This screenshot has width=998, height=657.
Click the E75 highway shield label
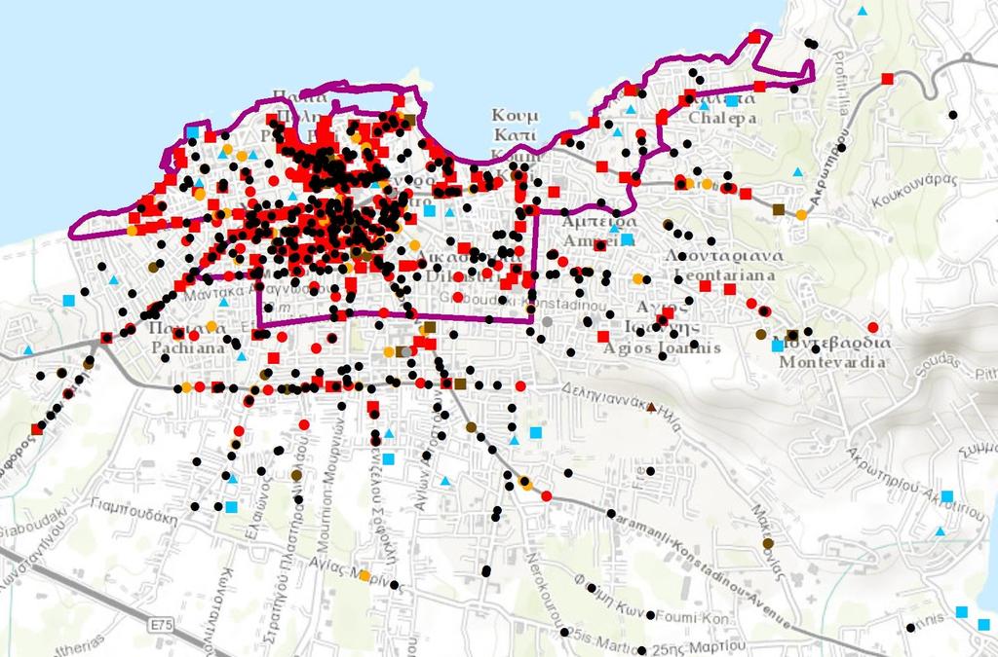[162, 626]
